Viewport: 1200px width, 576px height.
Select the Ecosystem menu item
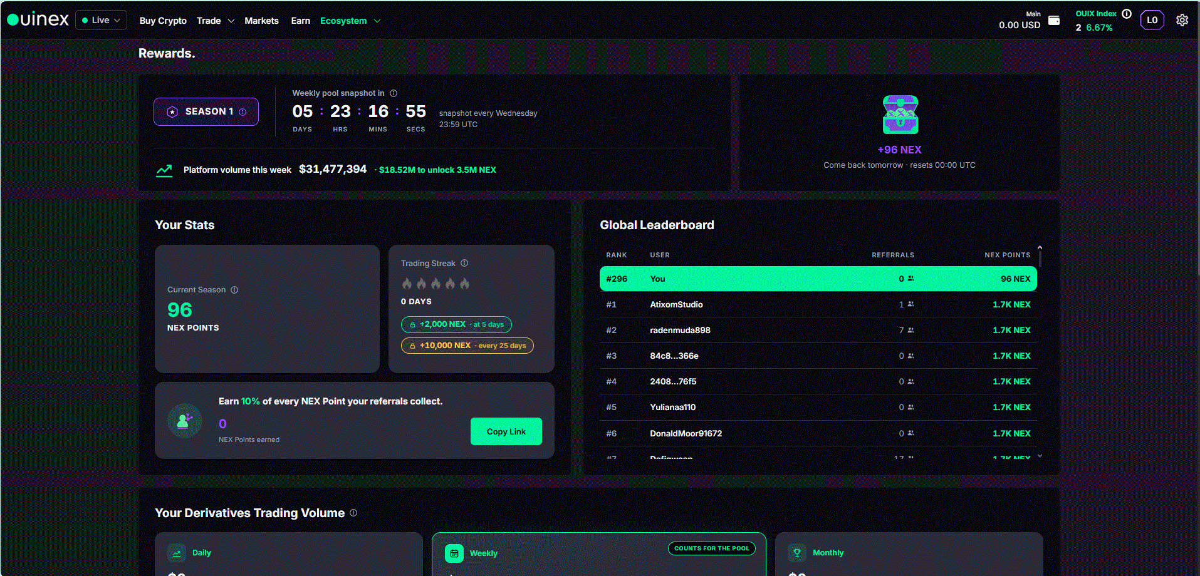pyautogui.click(x=343, y=21)
